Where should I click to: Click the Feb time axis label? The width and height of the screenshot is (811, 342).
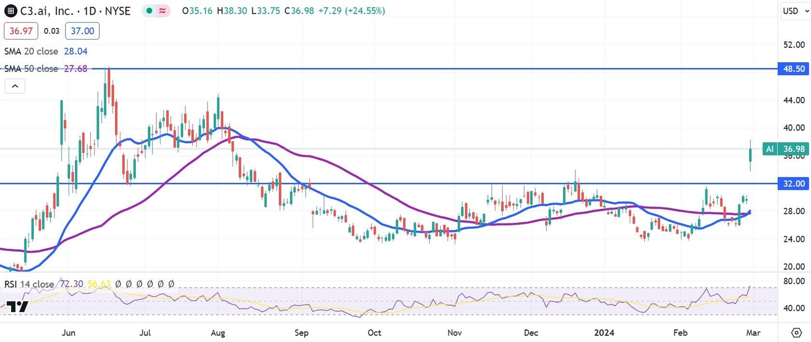[x=681, y=333]
